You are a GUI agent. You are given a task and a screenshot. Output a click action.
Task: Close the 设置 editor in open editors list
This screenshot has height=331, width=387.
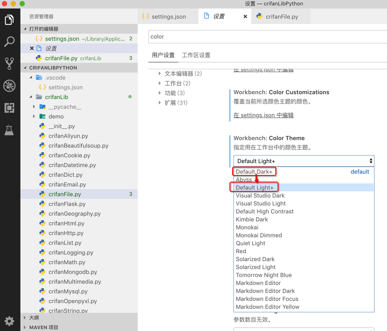(32, 48)
